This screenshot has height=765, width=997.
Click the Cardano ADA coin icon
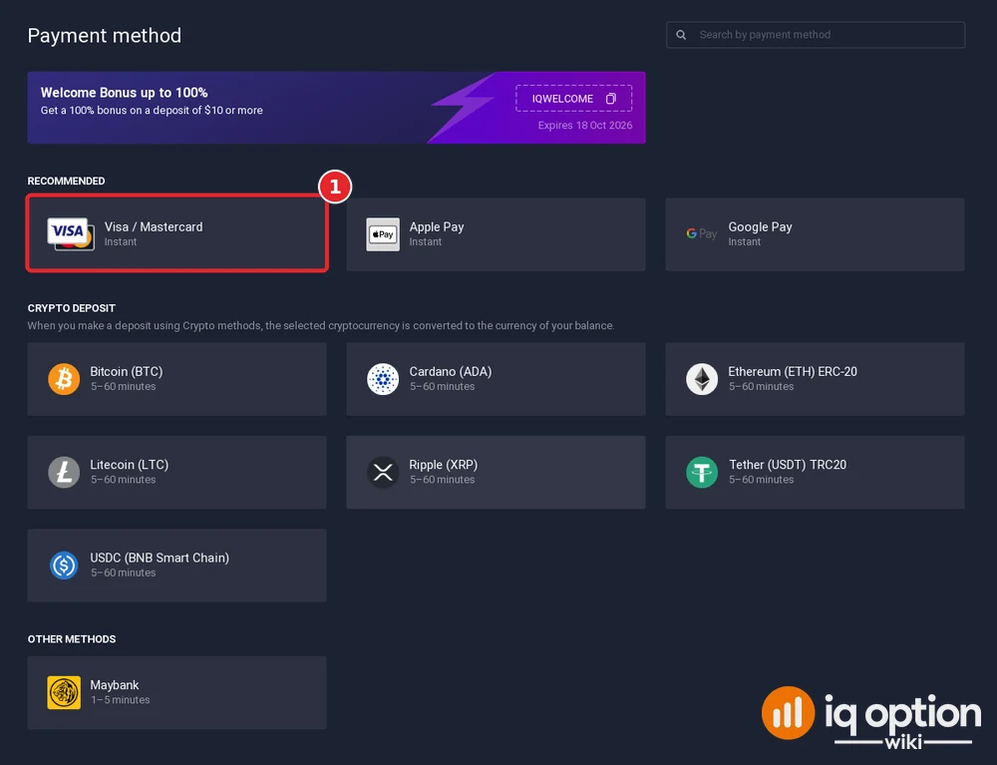click(383, 379)
